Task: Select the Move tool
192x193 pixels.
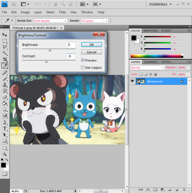Action: 4,35
